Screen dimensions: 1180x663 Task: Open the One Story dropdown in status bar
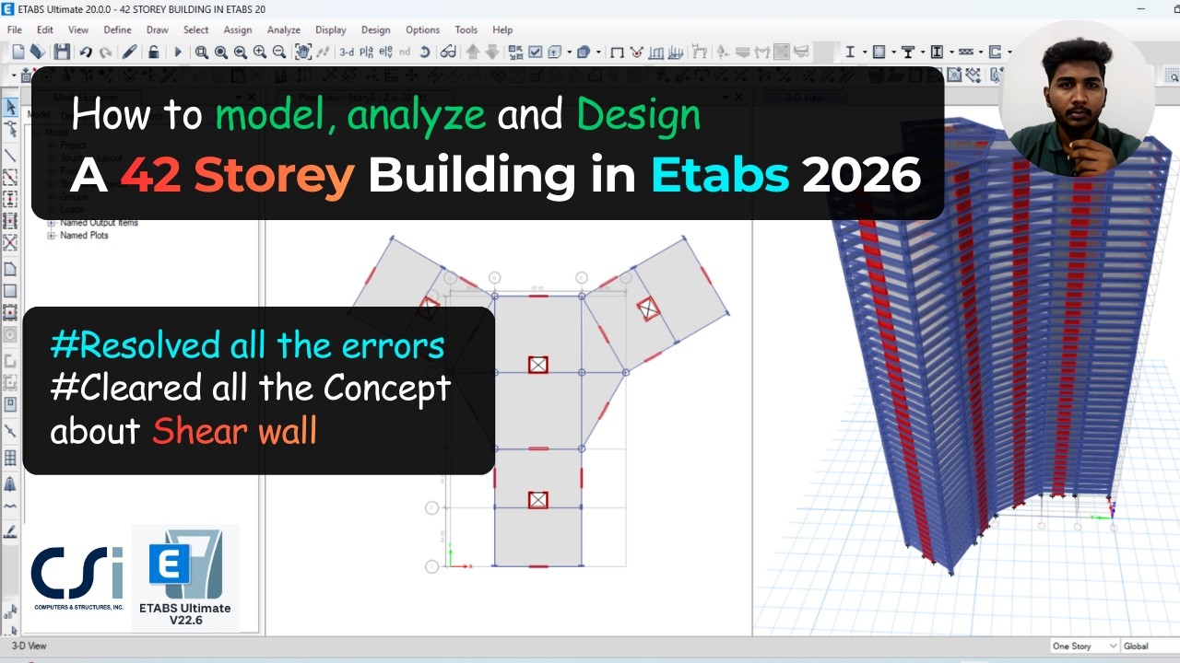1084,646
